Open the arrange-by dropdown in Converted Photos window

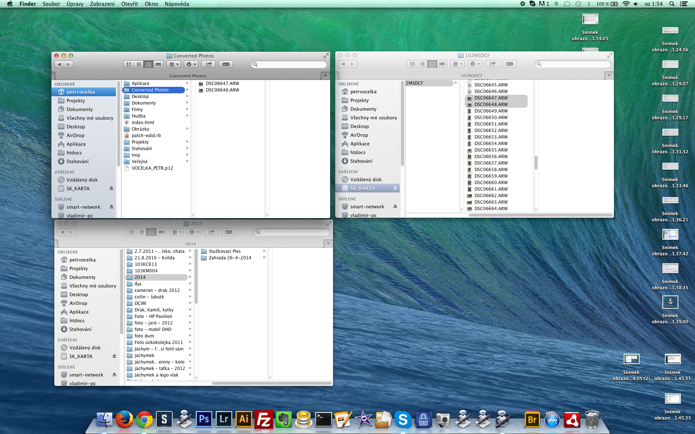point(174,64)
